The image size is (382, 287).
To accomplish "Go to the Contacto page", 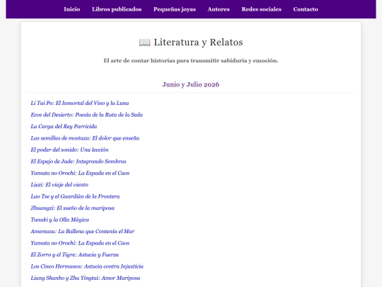I will coord(306,9).
